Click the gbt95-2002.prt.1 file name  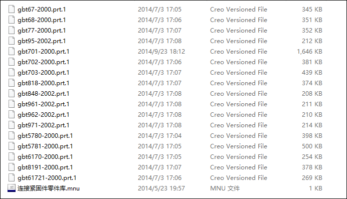[x=42, y=41]
